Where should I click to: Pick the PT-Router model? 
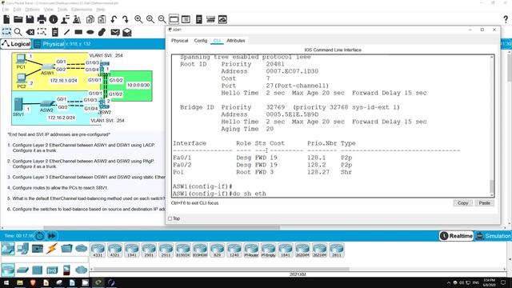251,250
